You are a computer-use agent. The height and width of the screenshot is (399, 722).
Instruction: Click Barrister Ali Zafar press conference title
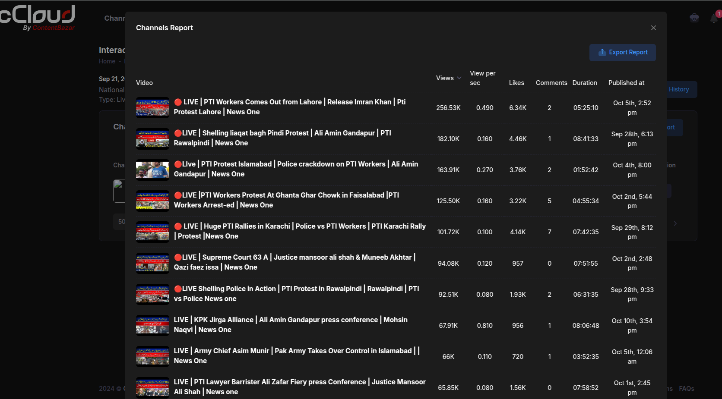point(299,386)
